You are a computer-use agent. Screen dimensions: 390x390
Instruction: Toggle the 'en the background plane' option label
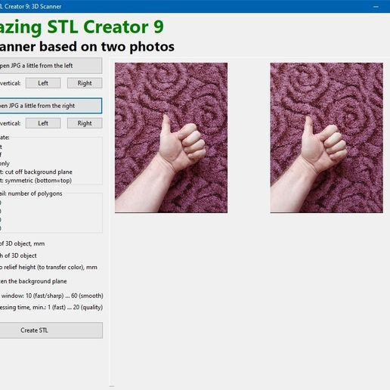pyautogui.click(x=33, y=281)
